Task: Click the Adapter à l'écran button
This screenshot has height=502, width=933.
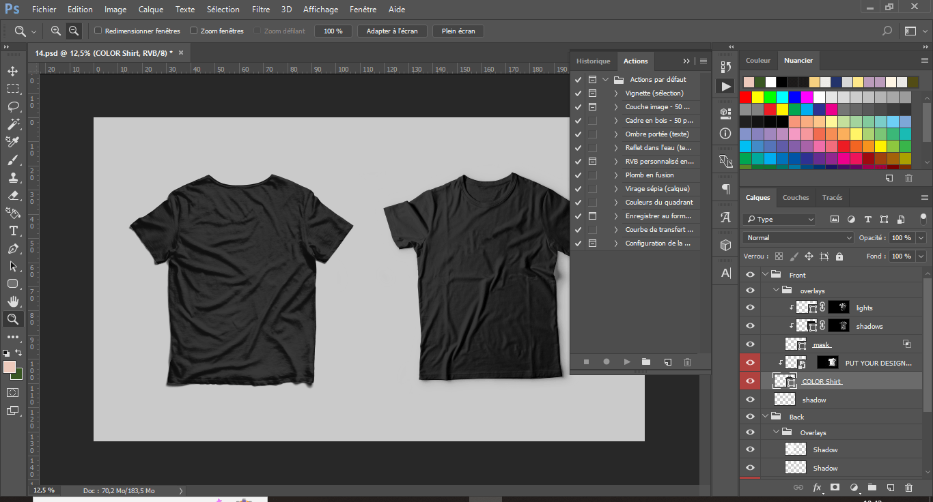Action: click(x=392, y=31)
